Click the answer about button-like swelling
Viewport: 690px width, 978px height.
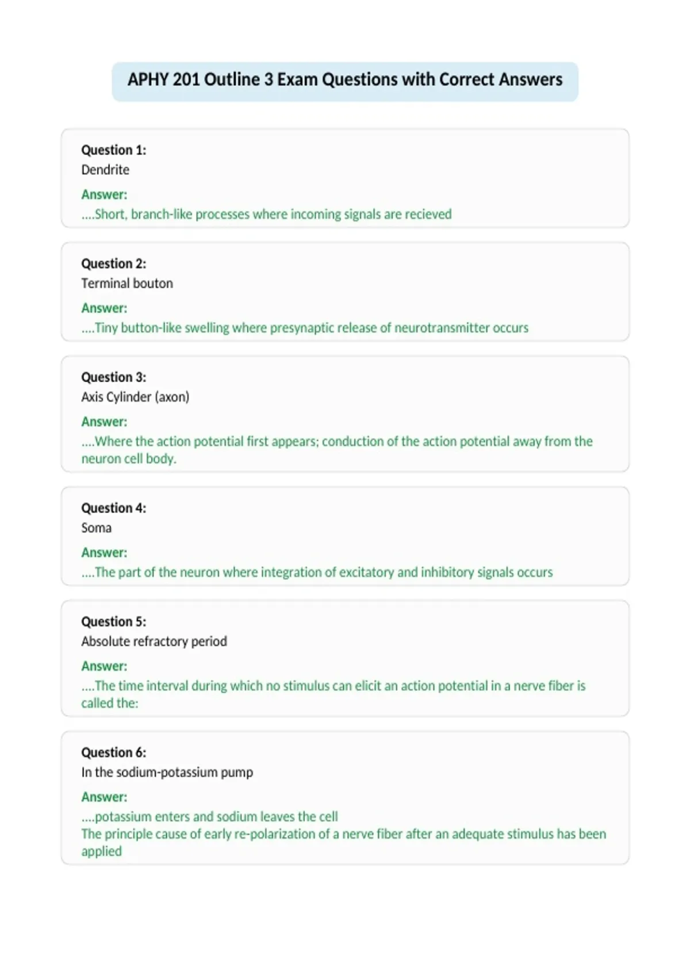click(305, 328)
